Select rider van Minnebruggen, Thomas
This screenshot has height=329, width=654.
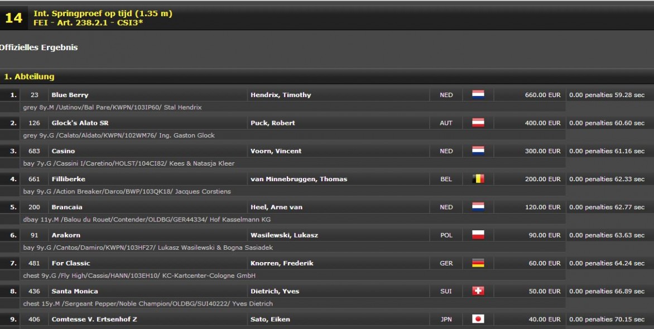[x=299, y=179]
